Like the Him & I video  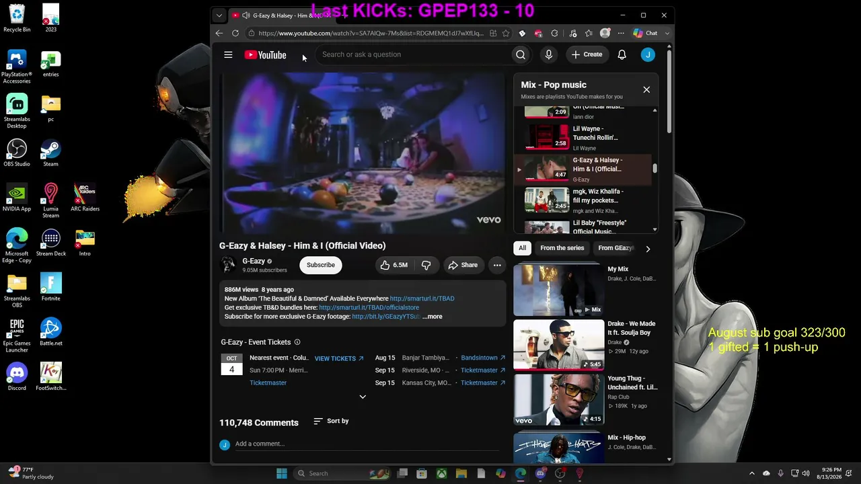394,265
